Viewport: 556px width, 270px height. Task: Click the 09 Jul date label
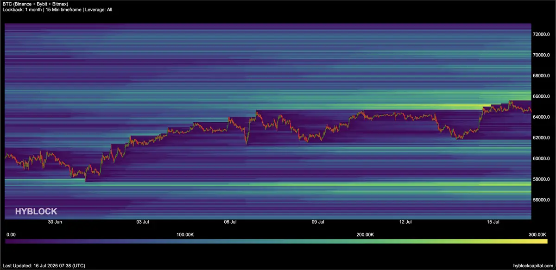pyautogui.click(x=318, y=222)
